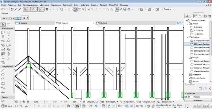The image size is (212, 109).
Task: Select the Circle drawing tool
Action: click(x=3, y=75)
